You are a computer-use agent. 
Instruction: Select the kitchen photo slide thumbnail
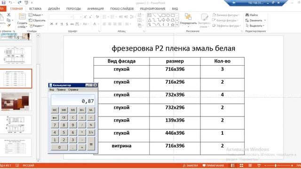(16, 101)
